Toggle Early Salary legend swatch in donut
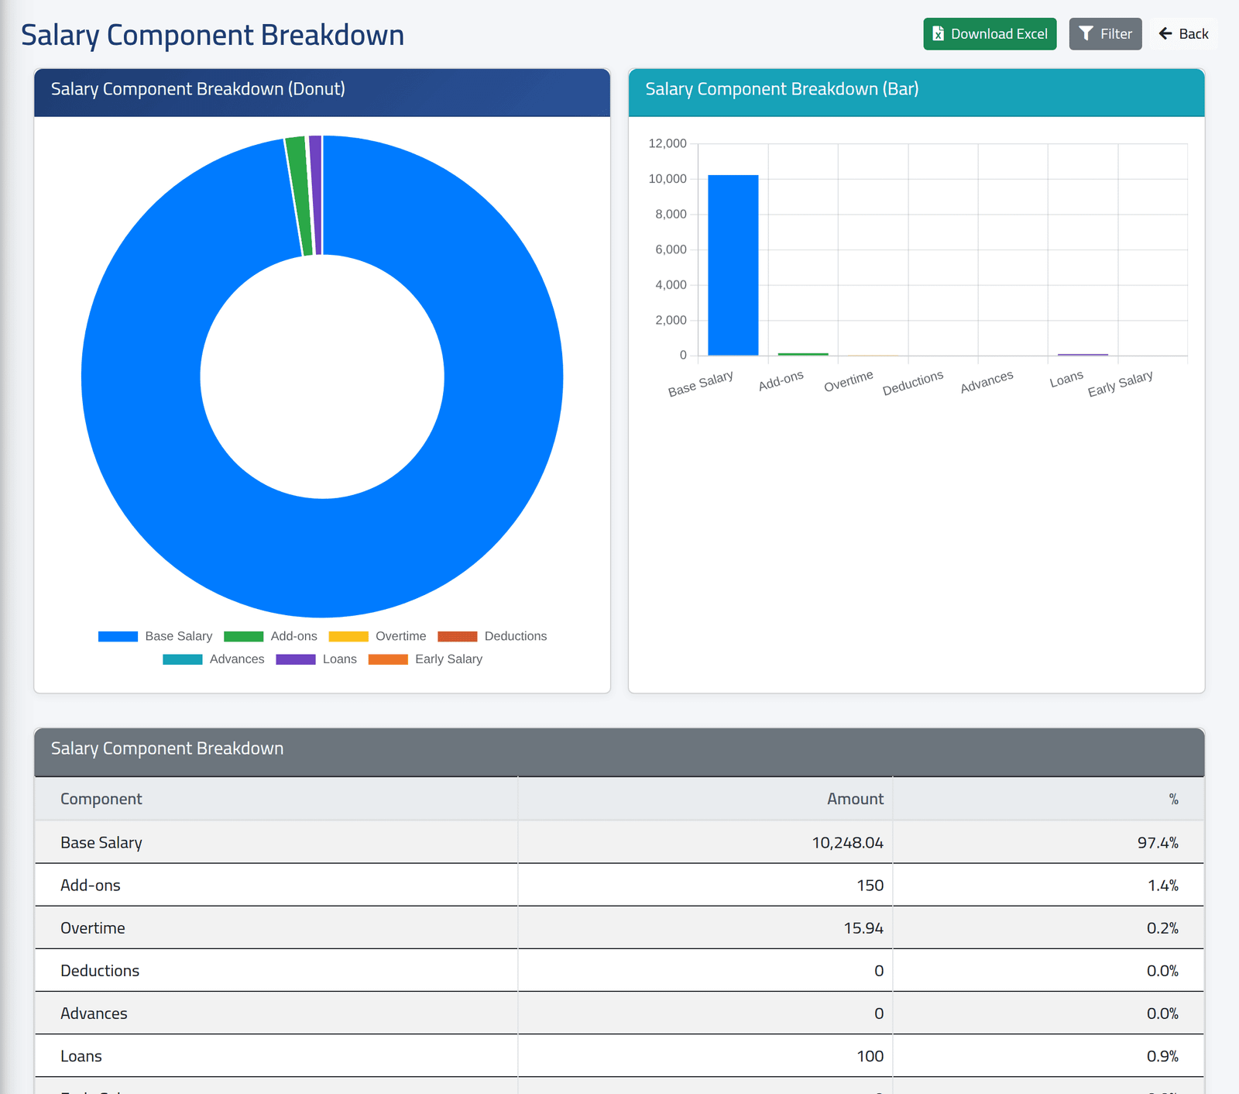 (x=388, y=659)
